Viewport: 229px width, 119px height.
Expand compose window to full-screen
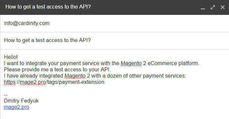tap(213, 7)
